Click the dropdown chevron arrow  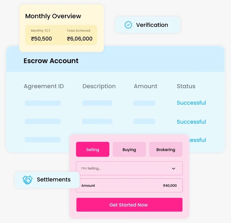pos(174,169)
